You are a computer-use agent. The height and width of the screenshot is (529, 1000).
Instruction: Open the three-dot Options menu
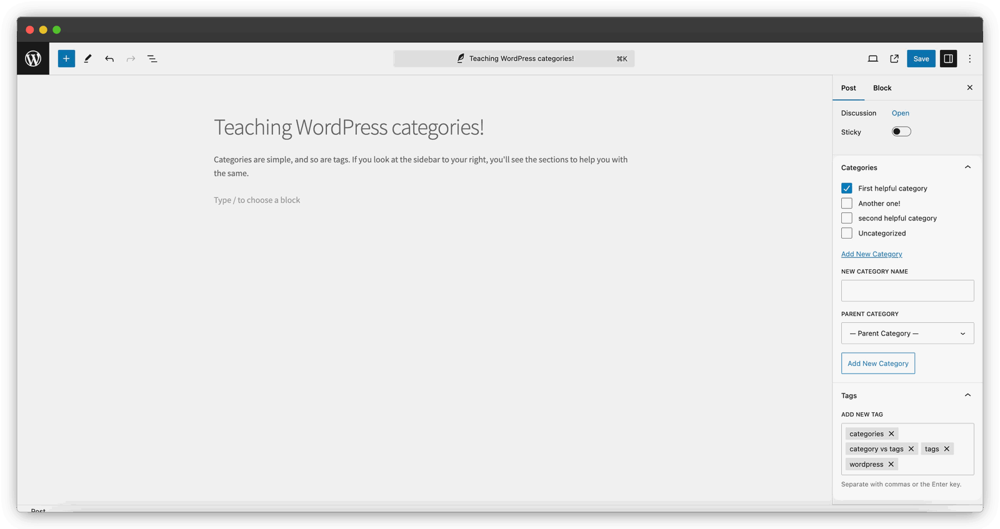click(x=969, y=59)
